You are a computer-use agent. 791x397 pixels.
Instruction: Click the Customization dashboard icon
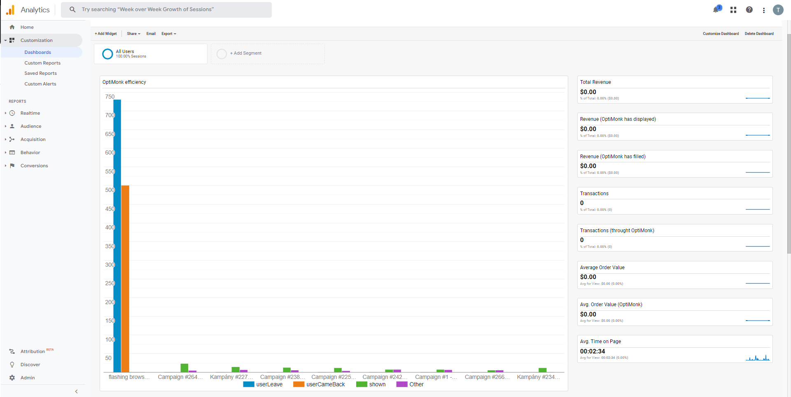tap(12, 40)
